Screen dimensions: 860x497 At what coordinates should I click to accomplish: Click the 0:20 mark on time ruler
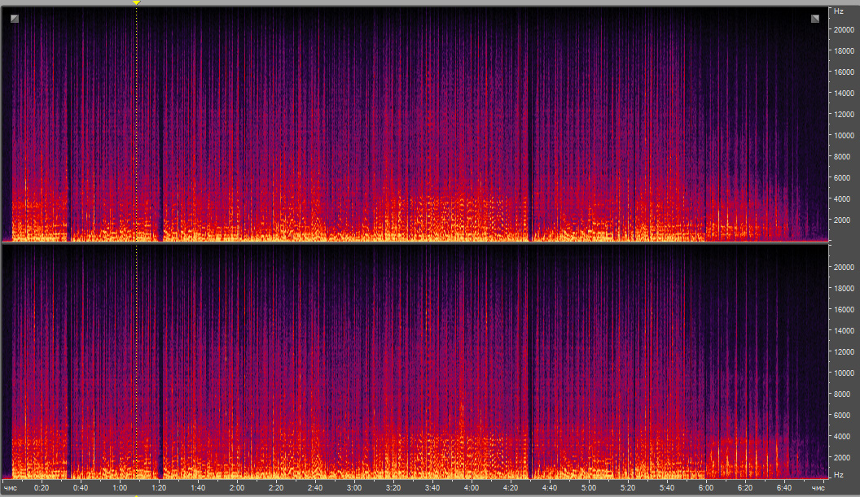[41, 488]
